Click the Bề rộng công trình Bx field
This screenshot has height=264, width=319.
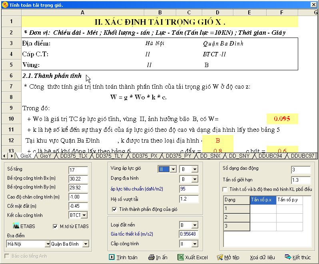click(78, 179)
